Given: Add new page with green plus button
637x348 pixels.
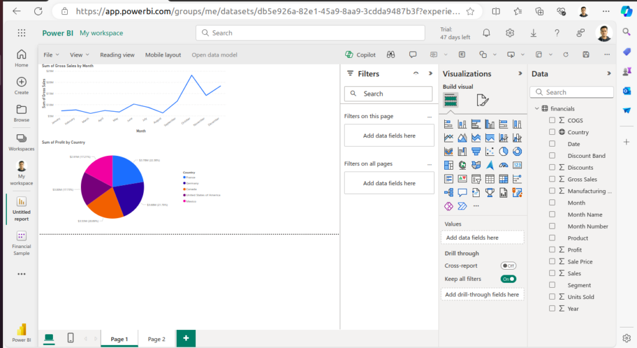Looking at the screenshot, I should 185,338.
